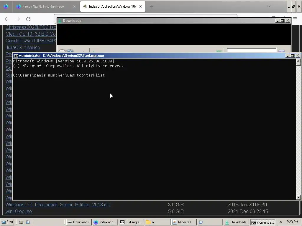This screenshot has width=302, height=226.
Task: Click the command prompt title bar icon
Action: point(16,56)
